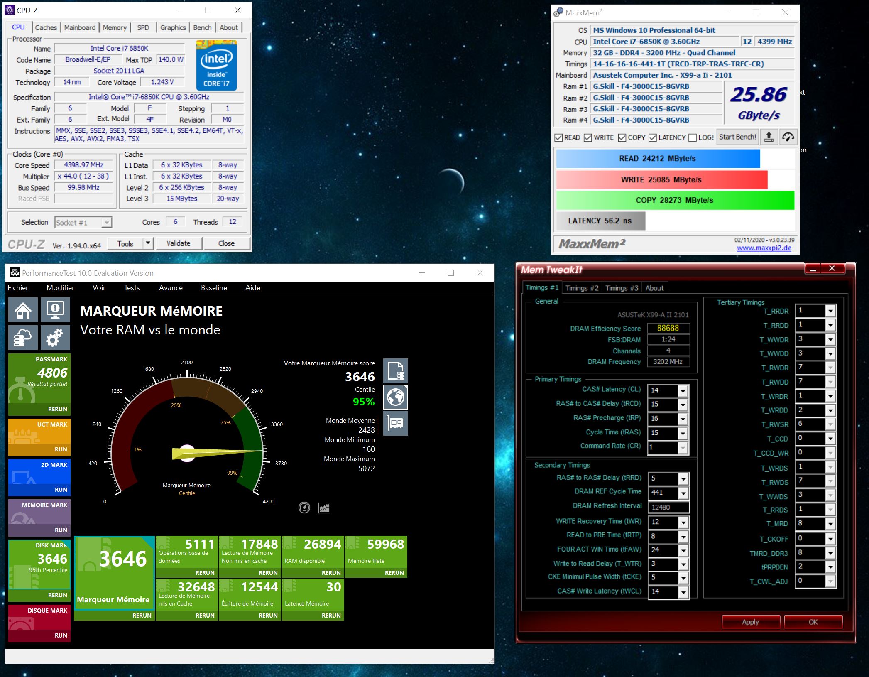Screen dimensions: 869x677
Task: Enable the LOG! checkbox
Action: (x=693, y=137)
